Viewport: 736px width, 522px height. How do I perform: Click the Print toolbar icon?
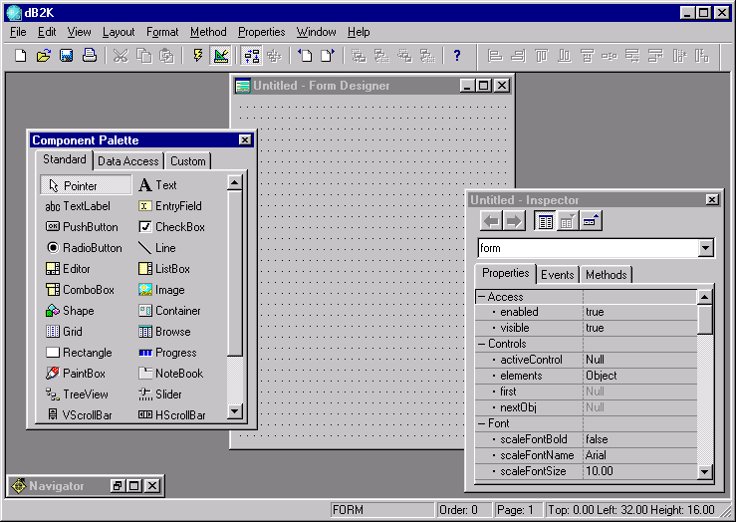(90, 56)
